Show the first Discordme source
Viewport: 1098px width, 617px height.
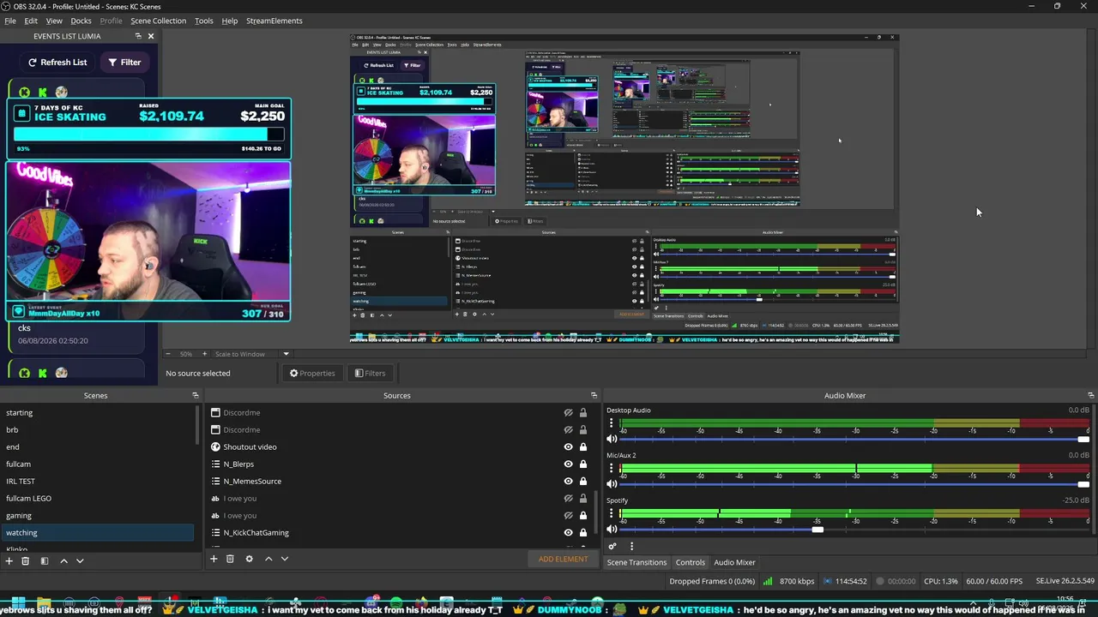tap(568, 413)
